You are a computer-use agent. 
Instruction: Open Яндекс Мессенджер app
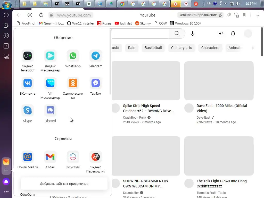[50, 56]
